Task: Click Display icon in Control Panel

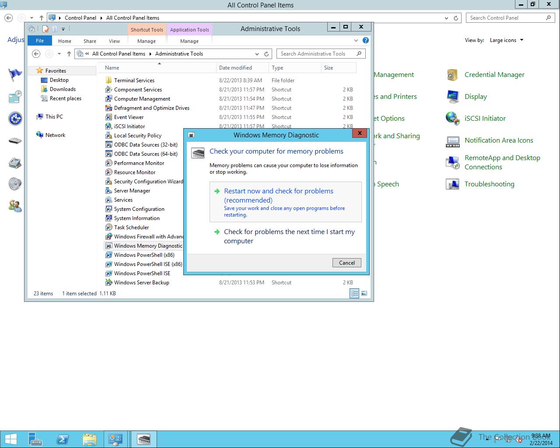Action: click(452, 97)
